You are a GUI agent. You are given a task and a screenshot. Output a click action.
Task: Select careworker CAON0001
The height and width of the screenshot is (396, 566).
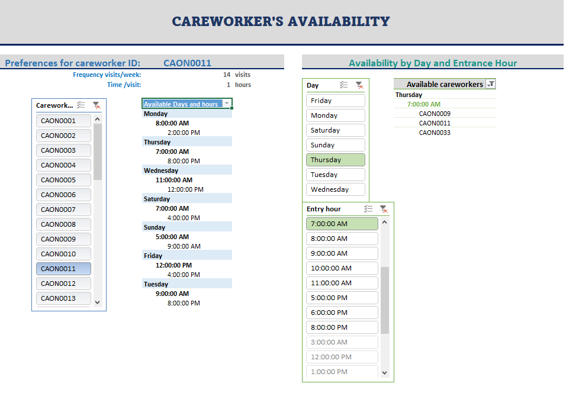[x=63, y=120]
